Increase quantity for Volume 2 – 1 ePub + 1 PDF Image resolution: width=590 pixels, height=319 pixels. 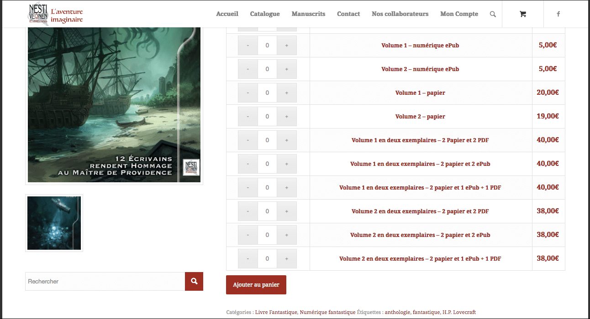287,259
